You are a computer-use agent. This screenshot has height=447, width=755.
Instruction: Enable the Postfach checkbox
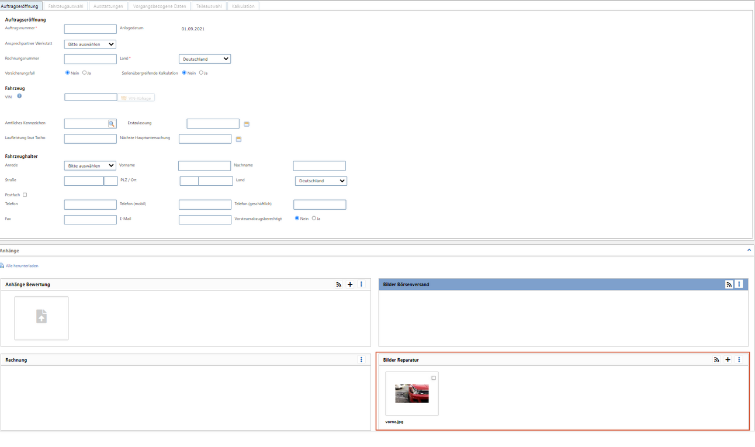25,195
